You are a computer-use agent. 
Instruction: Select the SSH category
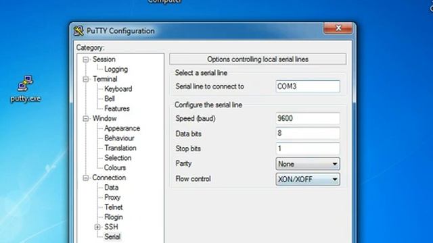(x=111, y=227)
